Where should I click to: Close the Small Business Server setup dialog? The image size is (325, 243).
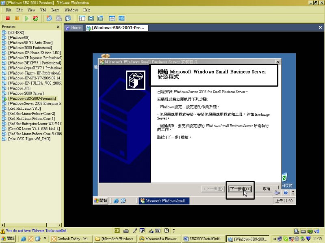pyautogui.click(x=277, y=62)
